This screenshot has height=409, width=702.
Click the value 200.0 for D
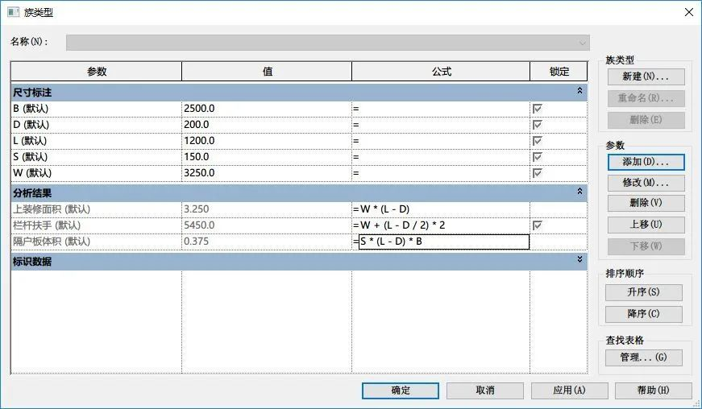click(267, 125)
